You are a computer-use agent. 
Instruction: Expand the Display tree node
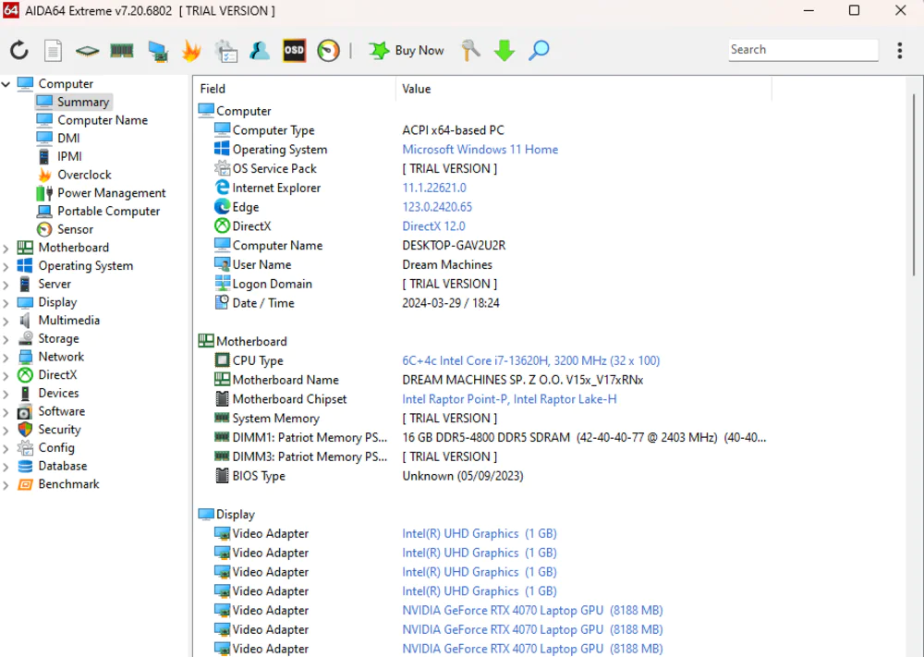pyautogui.click(x=6, y=303)
